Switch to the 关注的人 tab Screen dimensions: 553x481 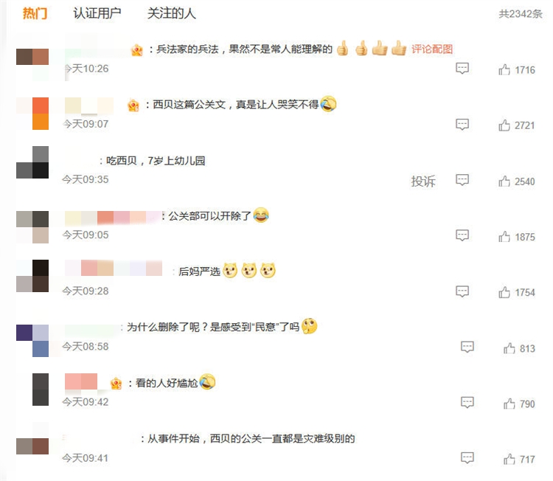click(x=171, y=13)
